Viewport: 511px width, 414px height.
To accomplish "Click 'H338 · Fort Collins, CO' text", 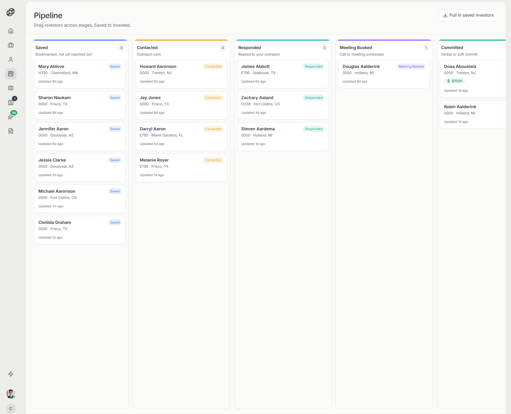I will (x=260, y=104).
